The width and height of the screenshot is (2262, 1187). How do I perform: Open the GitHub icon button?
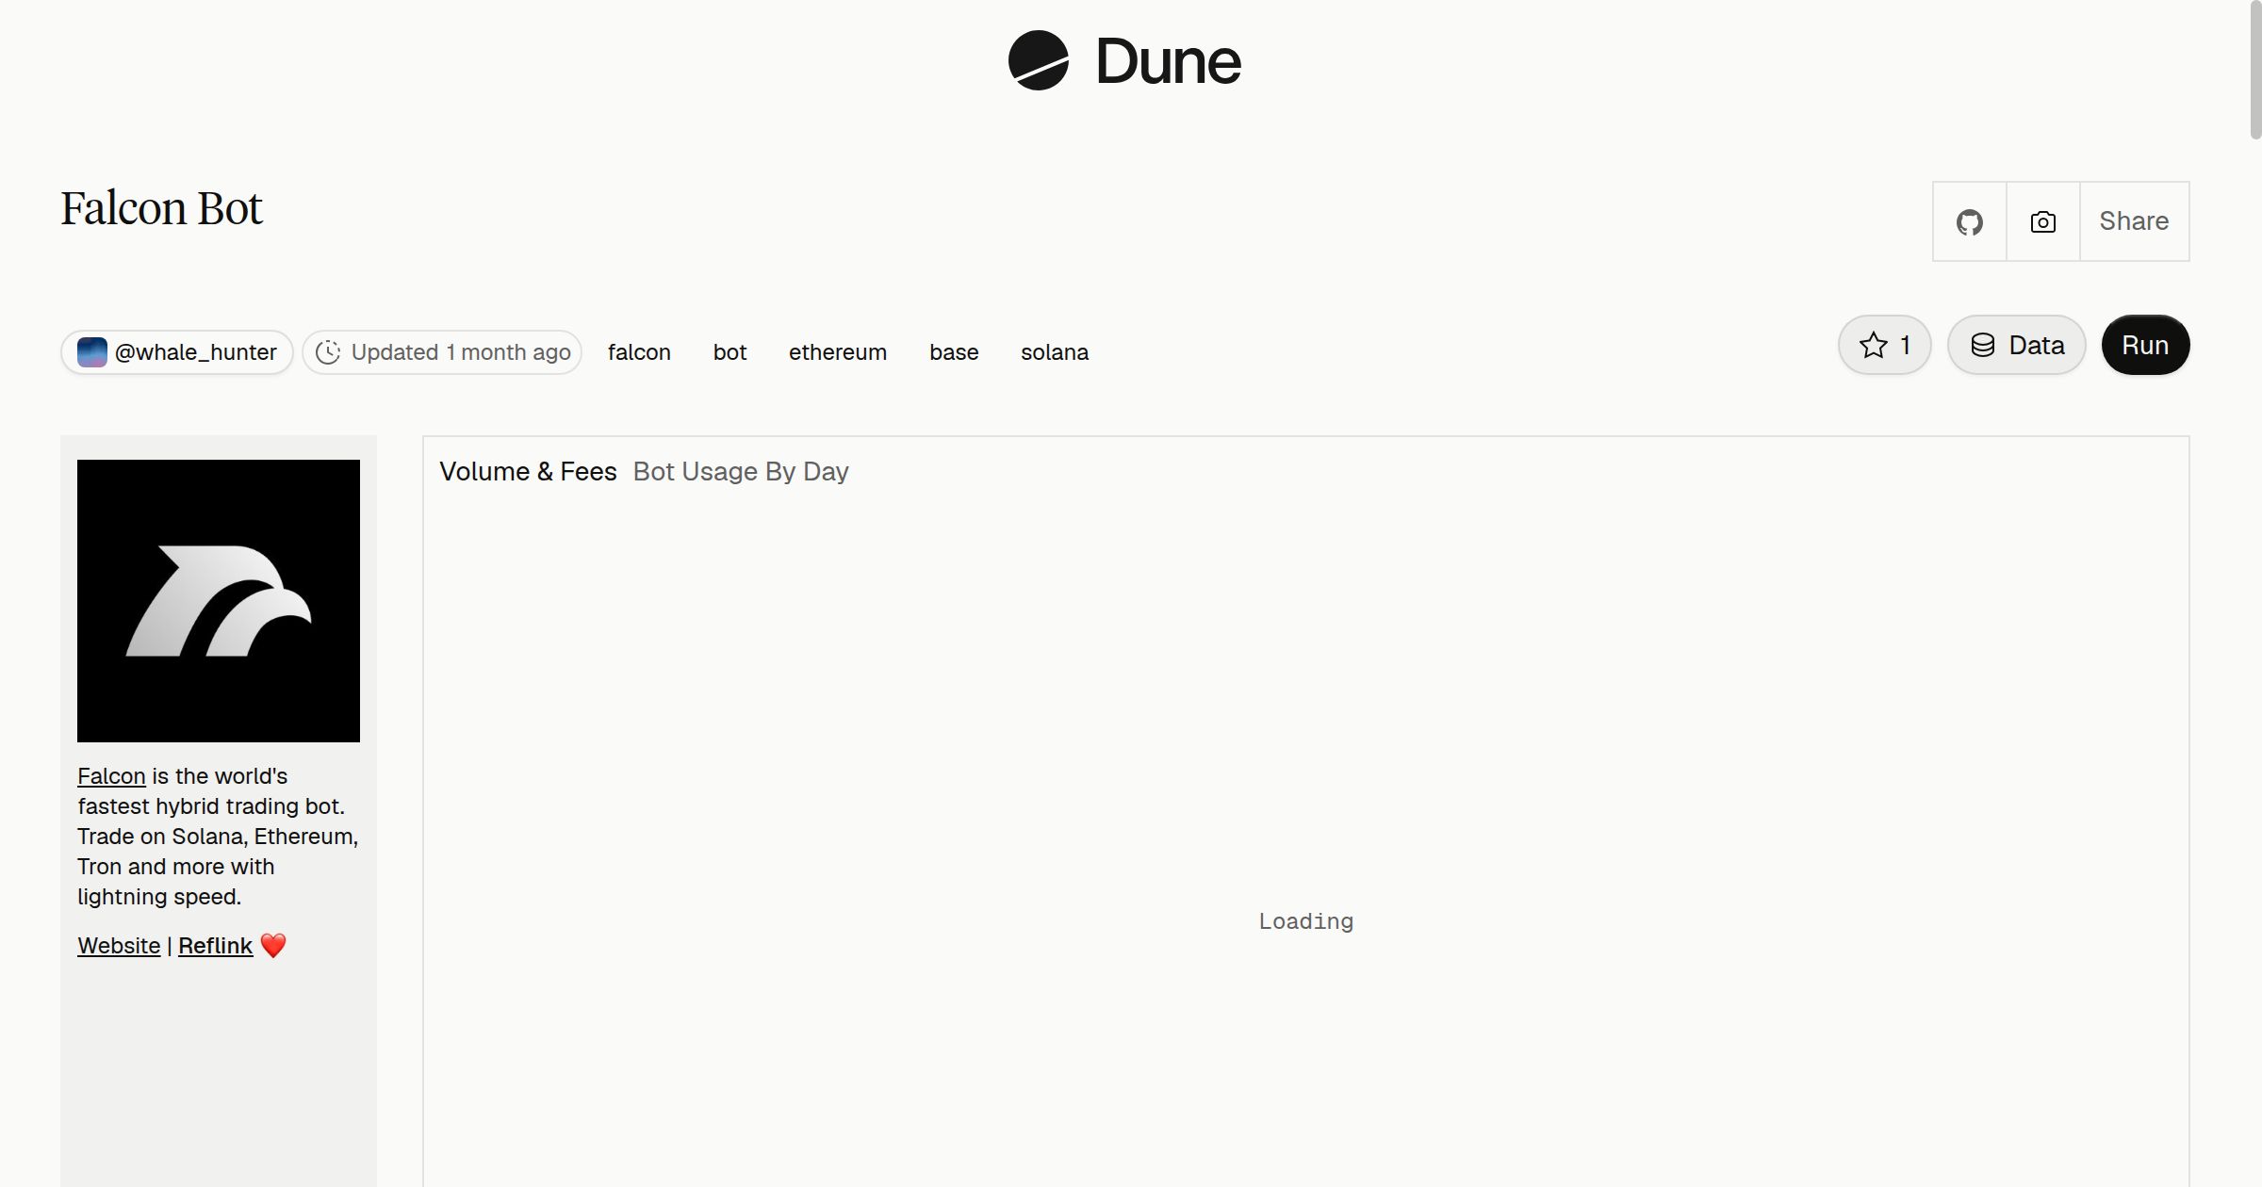(x=1969, y=222)
